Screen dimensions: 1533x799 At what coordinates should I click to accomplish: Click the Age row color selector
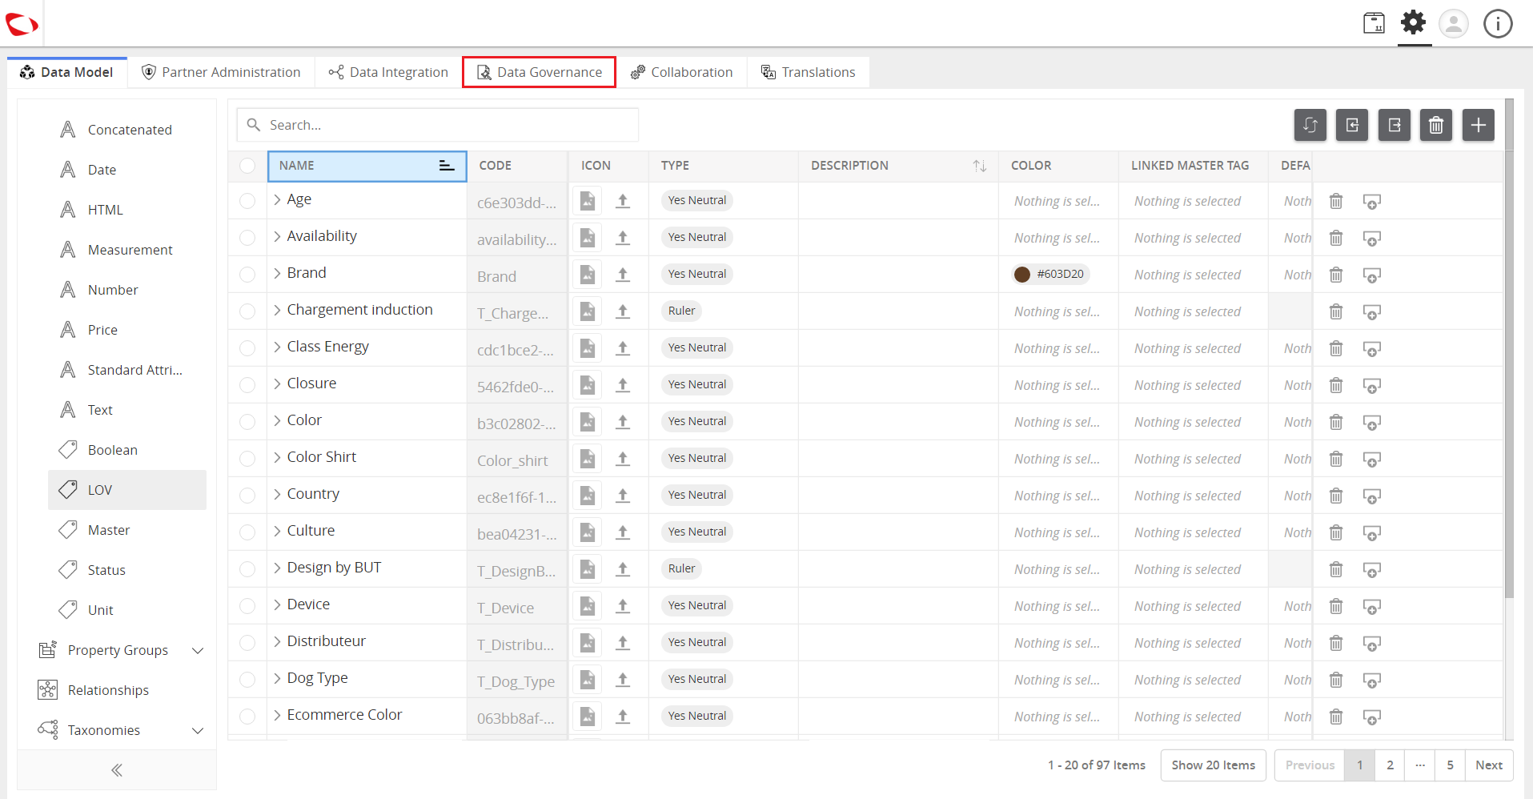1057,201
